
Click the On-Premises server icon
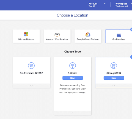(x=119, y=35)
